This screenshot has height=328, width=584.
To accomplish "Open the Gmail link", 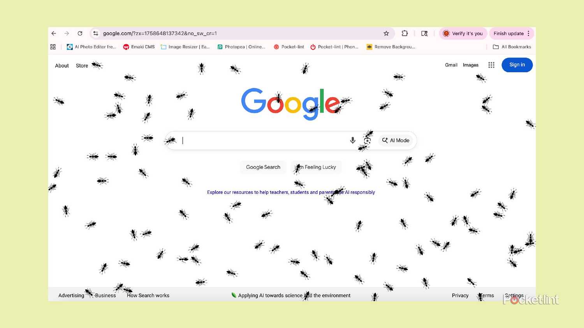I will click(x=451, y=65).
